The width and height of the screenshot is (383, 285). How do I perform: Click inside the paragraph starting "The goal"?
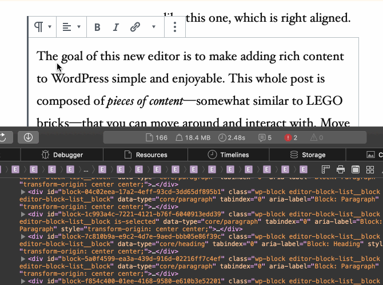pyautogui.click(x=193, y=82)
